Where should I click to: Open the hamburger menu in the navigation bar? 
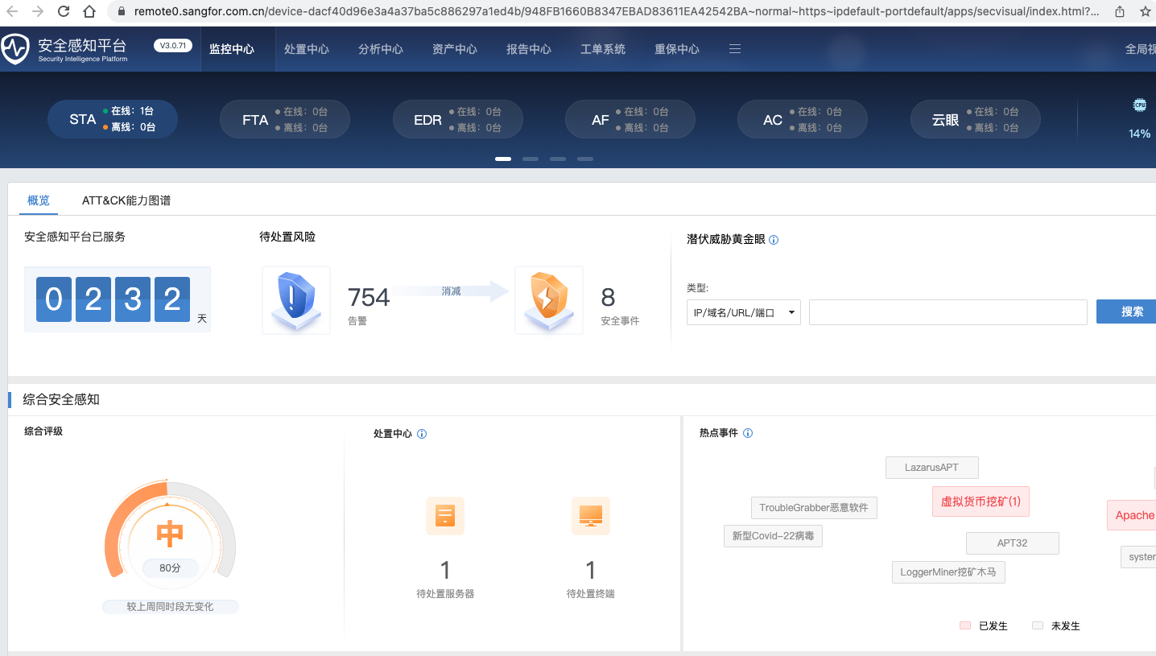click(735, 48)
